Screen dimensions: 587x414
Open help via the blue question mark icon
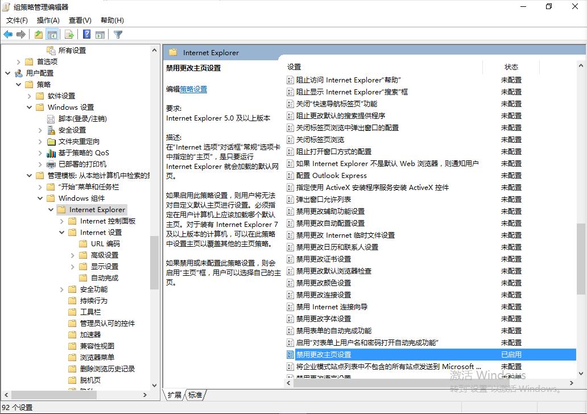coord(86,34)
